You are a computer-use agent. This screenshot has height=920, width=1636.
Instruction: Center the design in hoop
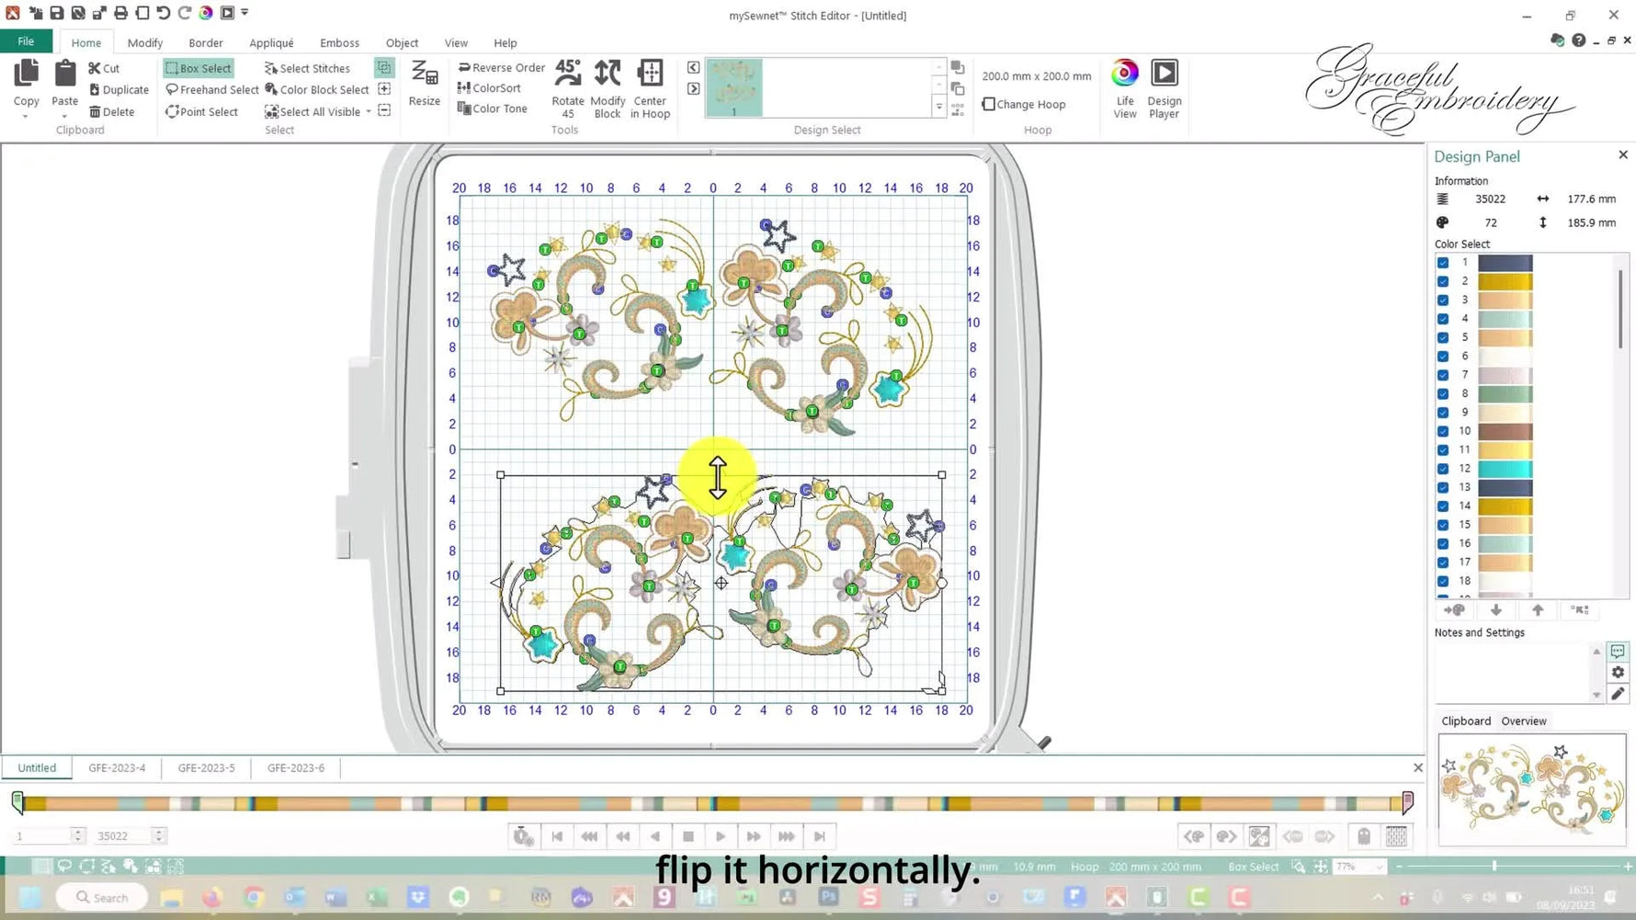(x=650, y=88)
